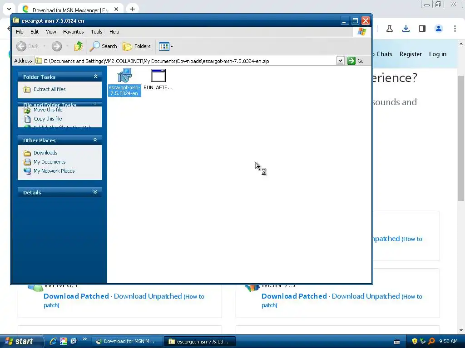Open the Tools menu
465x348 pixels.
pyautogui.click(x=96, y=32)
